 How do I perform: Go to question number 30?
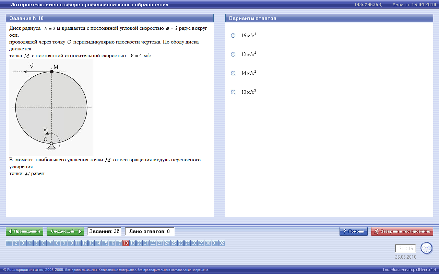pyautogui.click(x=208, y=243)
